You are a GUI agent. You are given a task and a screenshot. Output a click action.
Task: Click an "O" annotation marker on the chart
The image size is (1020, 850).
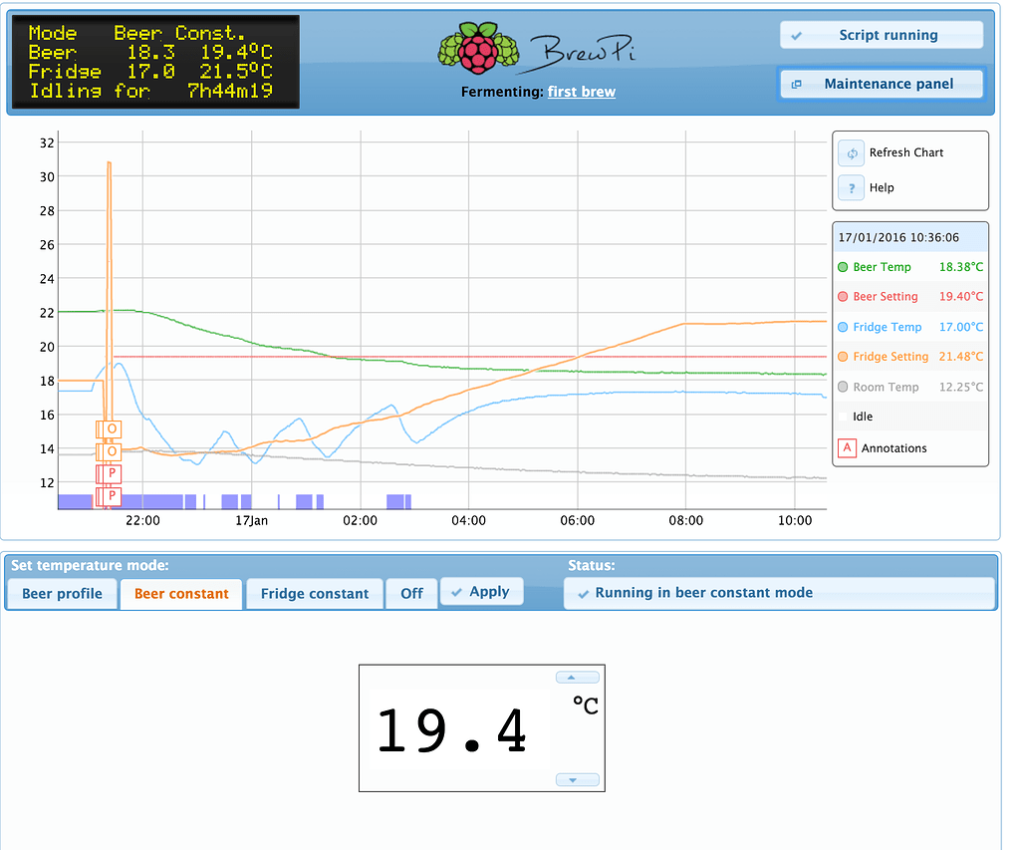point(110,429)
